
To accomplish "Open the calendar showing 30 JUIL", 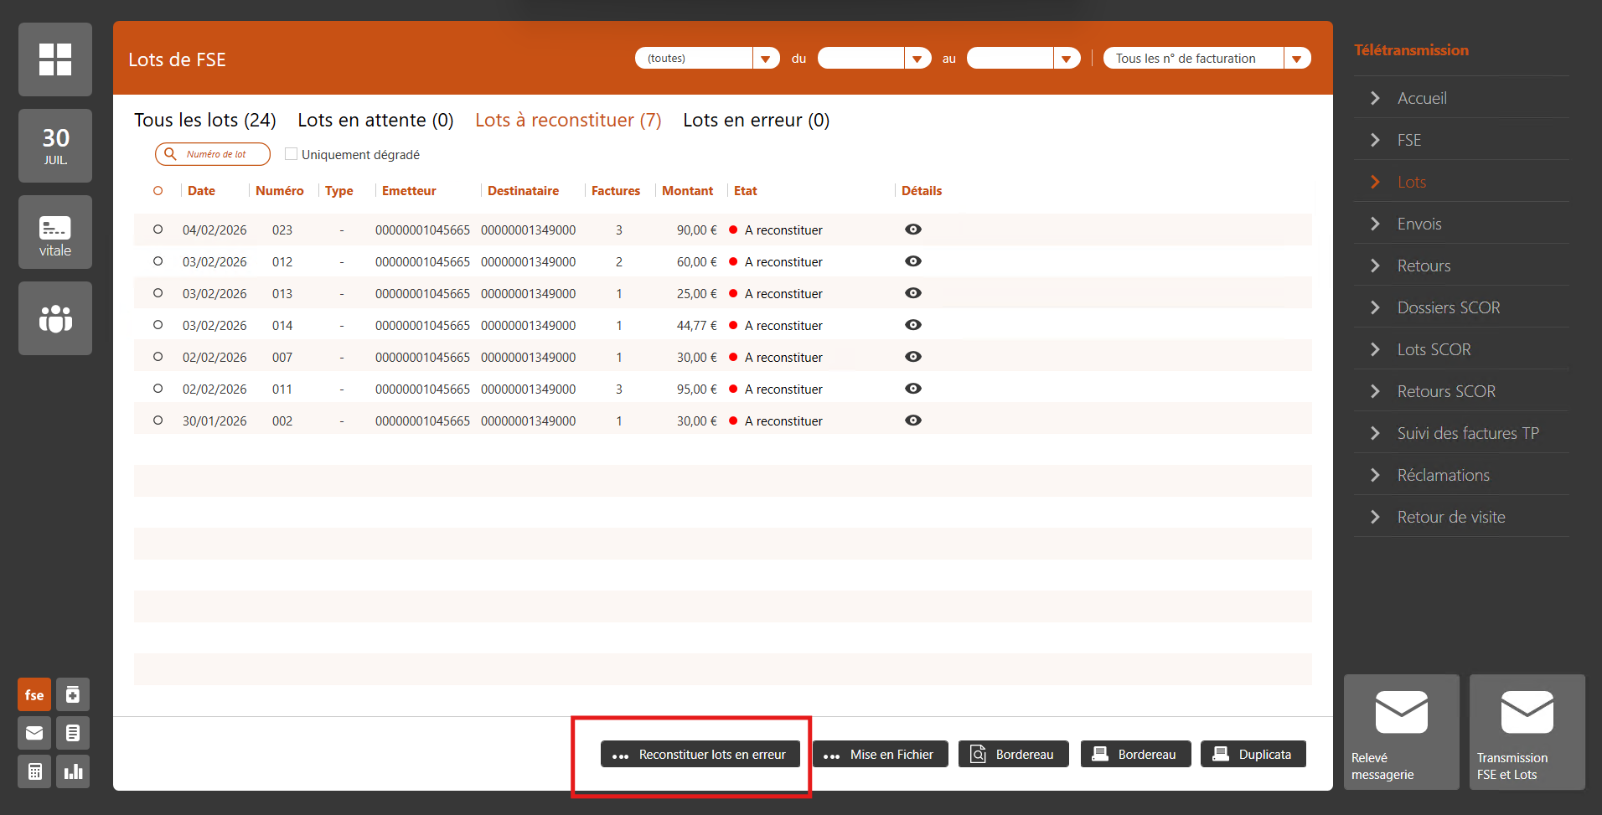I will [x=55, y=146].
